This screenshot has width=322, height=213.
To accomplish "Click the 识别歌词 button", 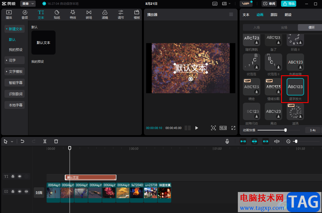I will tap(15, 94).
